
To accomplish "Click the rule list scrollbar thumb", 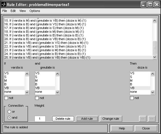I will pyautogui.click(x=154, y=47).
